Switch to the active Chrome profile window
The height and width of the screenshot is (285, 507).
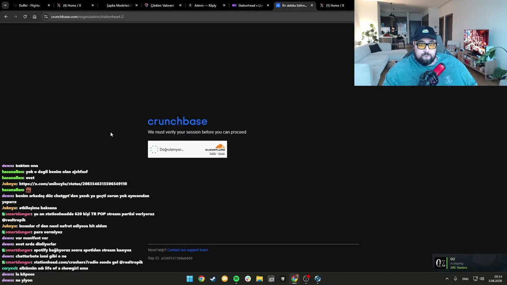pyautogui.click(x=295, y=279)
